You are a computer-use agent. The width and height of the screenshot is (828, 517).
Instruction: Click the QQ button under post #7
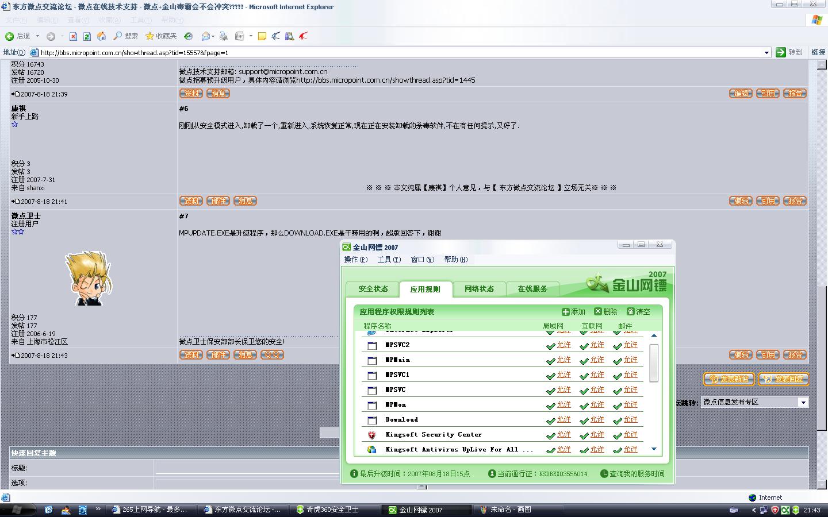tap(272, 355)
